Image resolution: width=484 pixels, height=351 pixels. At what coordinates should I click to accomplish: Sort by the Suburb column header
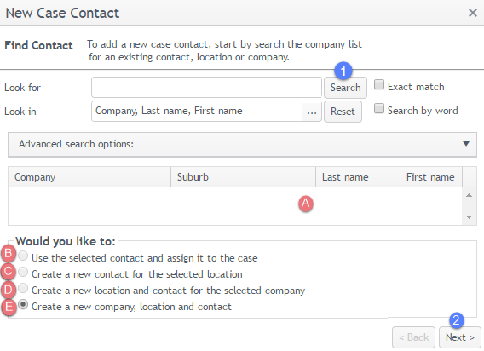click(243, 177)
